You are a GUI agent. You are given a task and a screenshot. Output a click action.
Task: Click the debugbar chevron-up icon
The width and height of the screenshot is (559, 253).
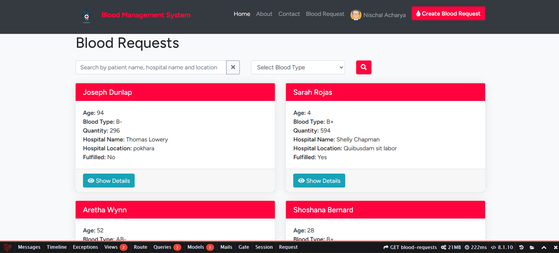(544, 247)
